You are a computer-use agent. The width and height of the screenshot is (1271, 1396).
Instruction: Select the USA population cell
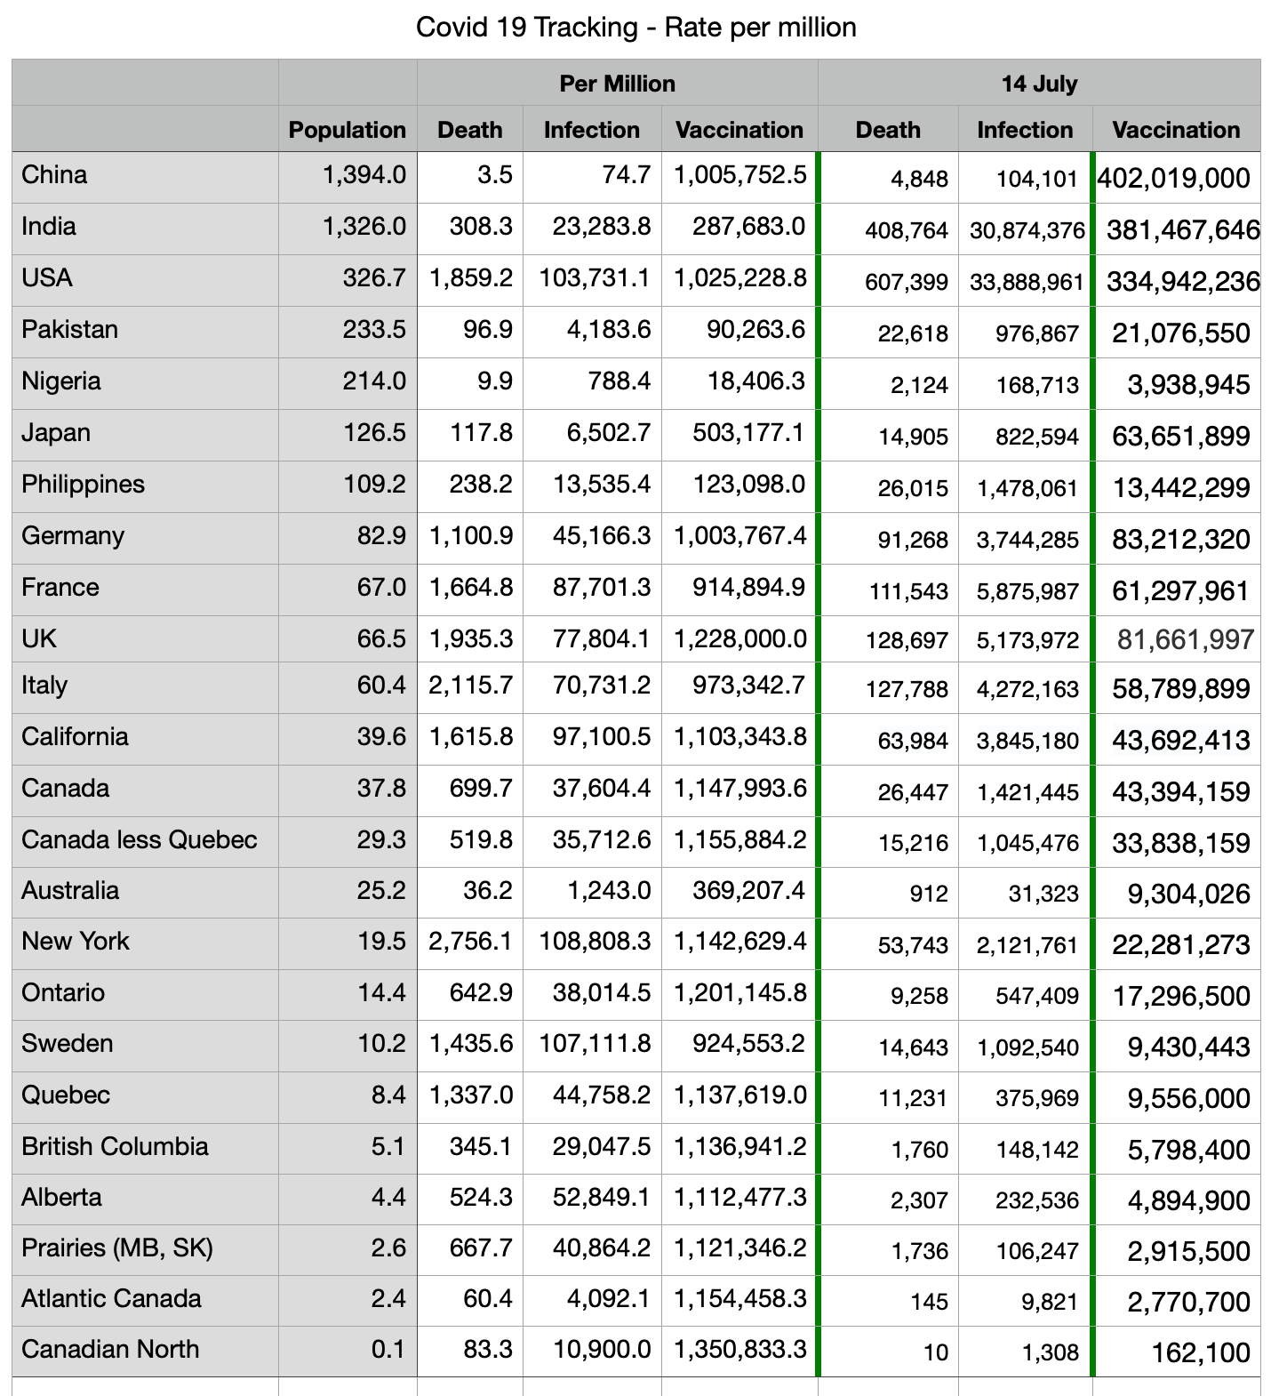(374, 278)
